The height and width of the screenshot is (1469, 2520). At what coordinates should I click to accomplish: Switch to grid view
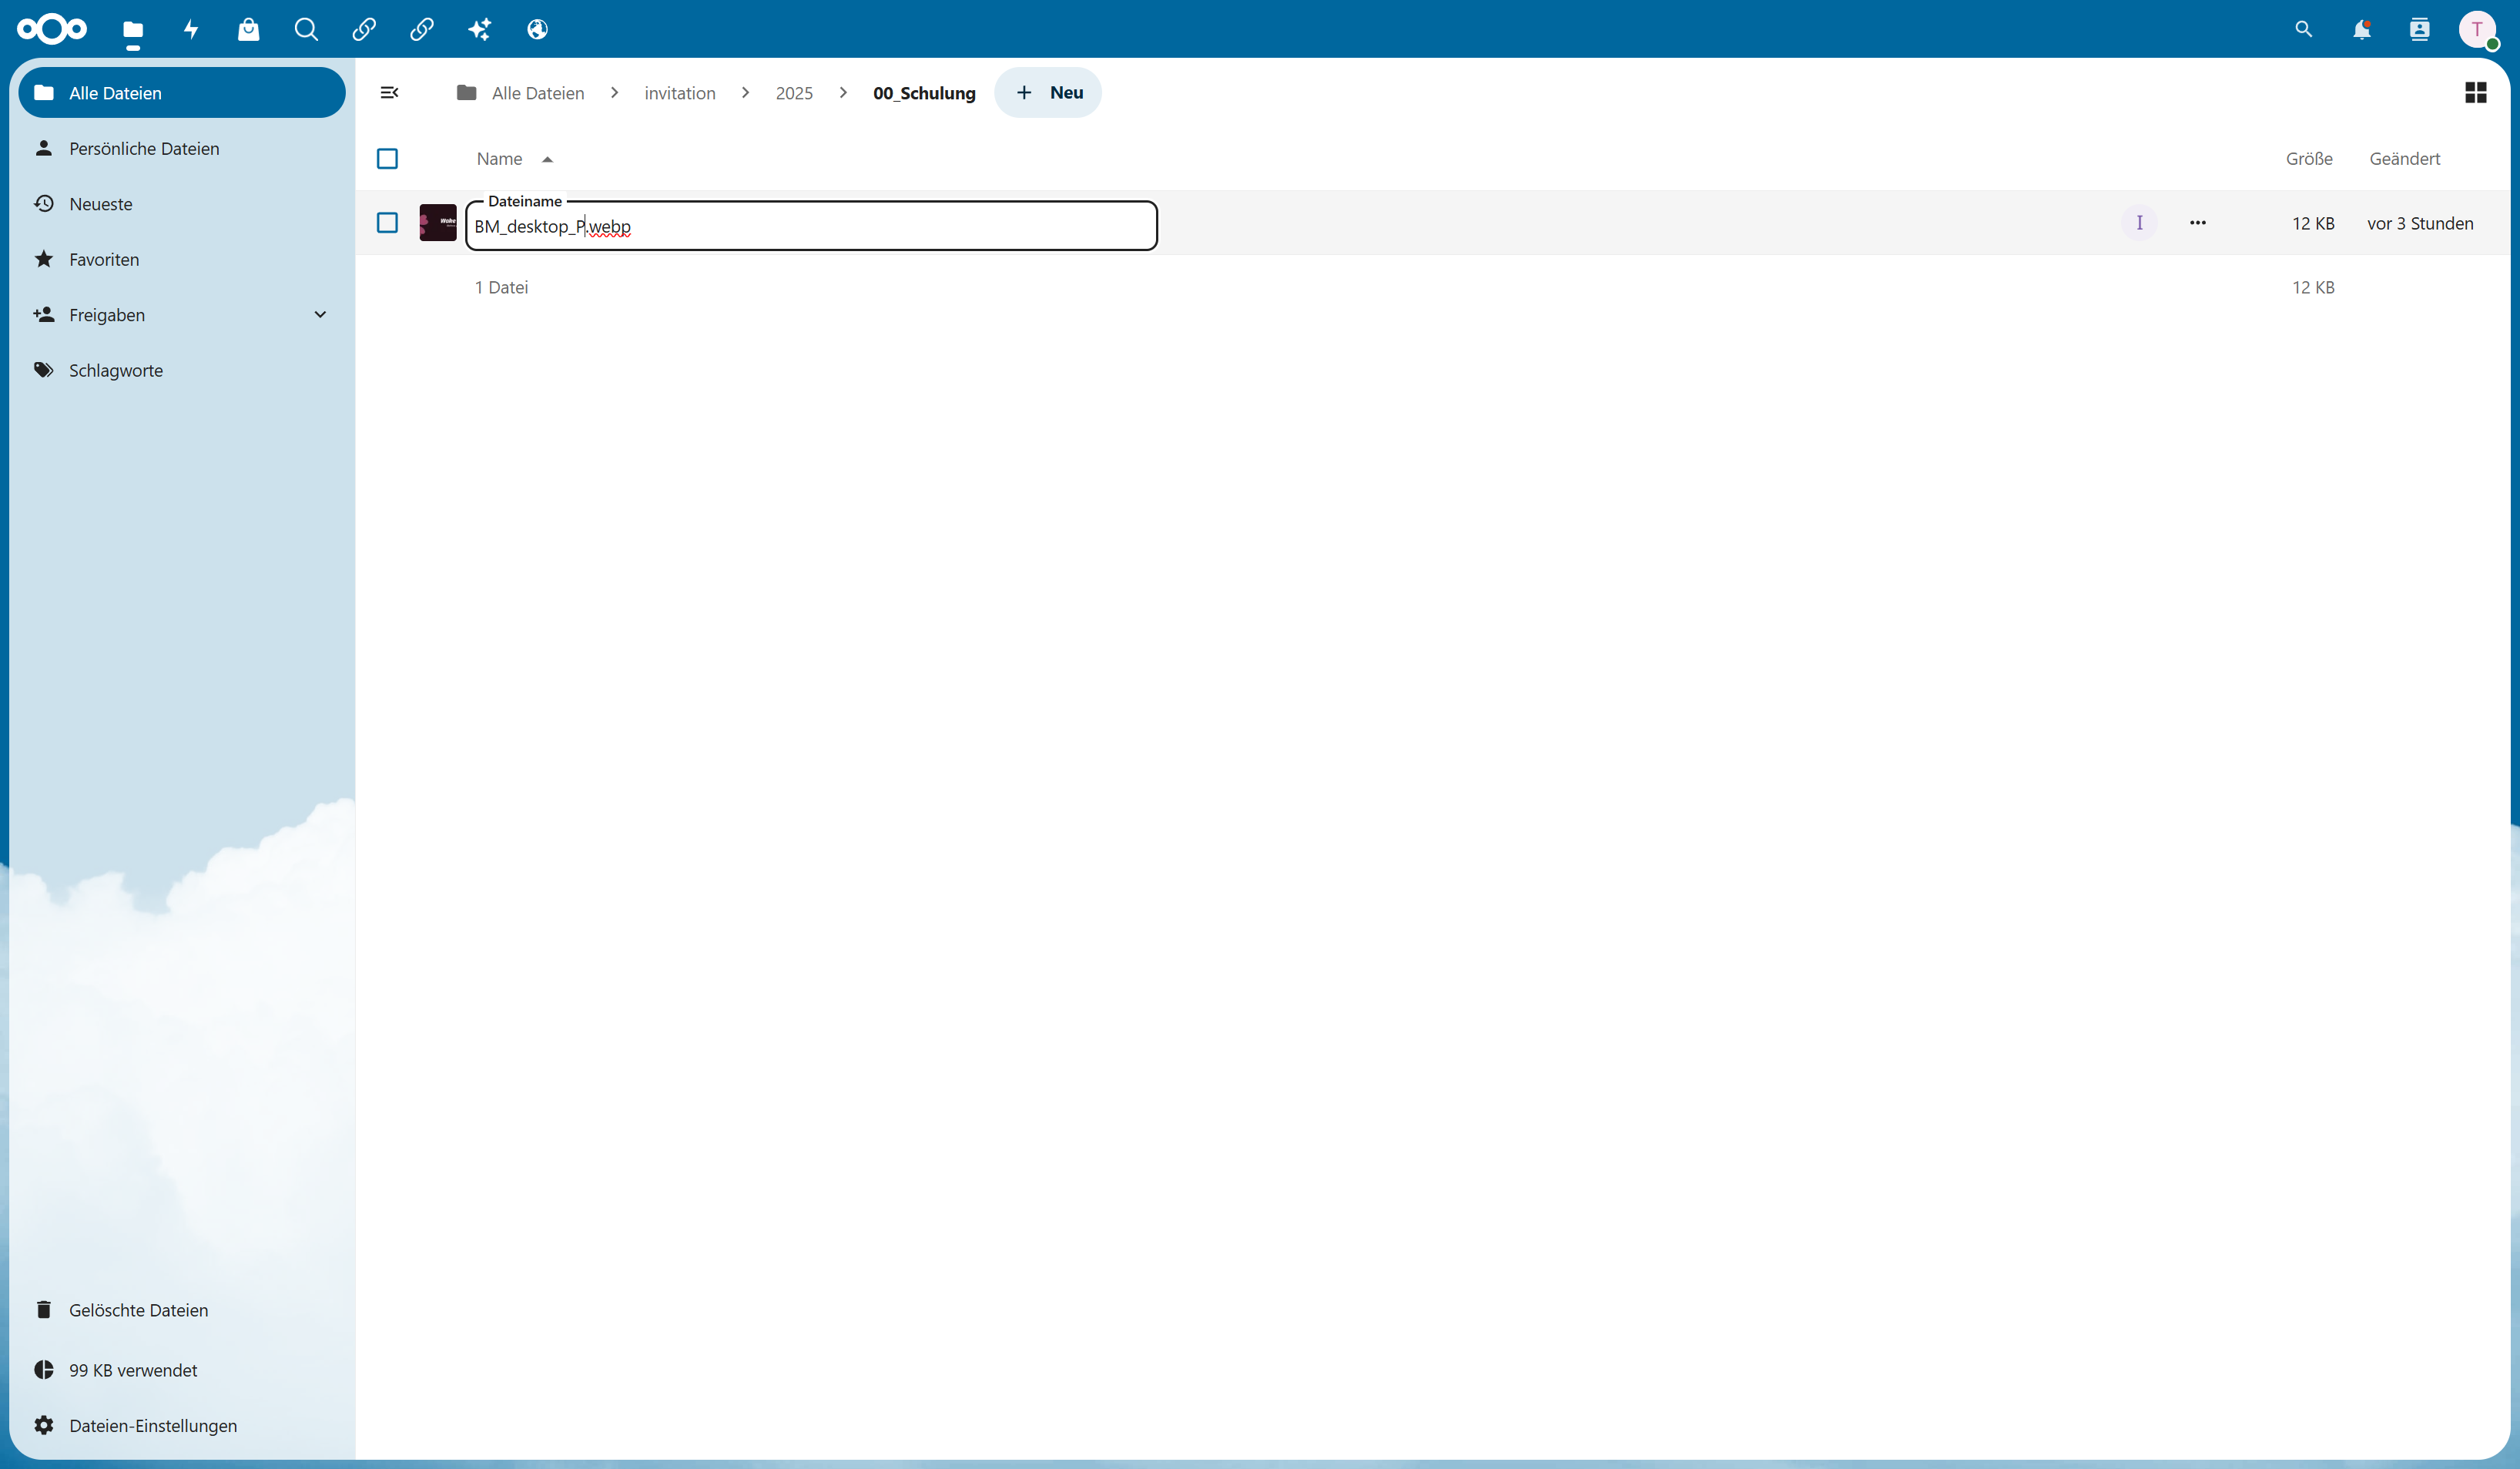click(2475, 93)
